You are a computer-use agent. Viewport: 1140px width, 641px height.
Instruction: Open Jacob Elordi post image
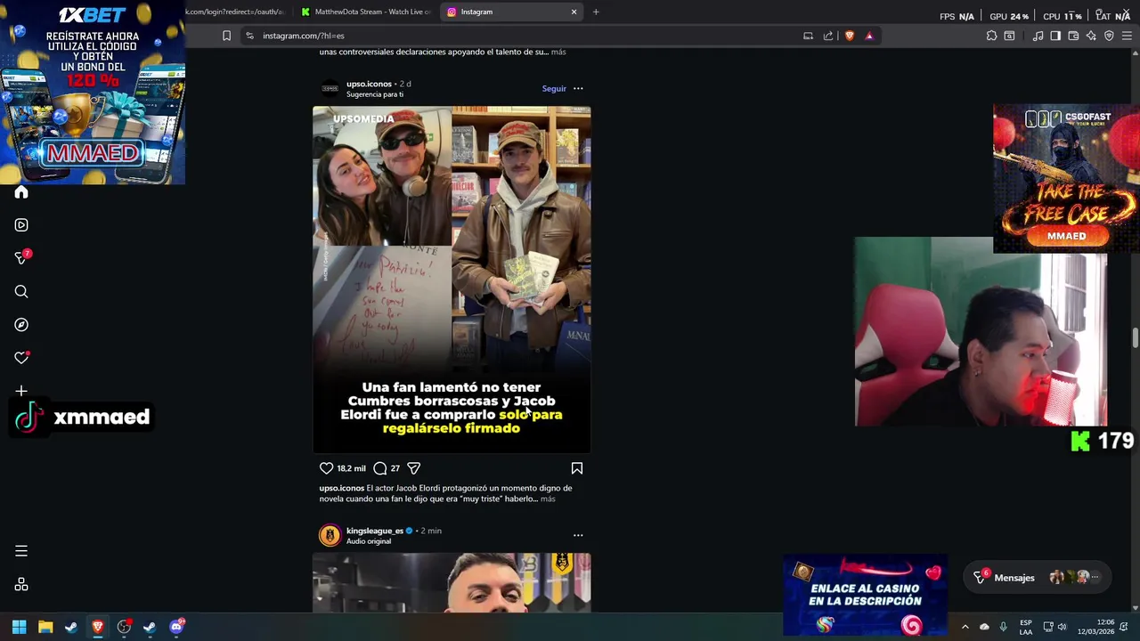click(452, 280)
